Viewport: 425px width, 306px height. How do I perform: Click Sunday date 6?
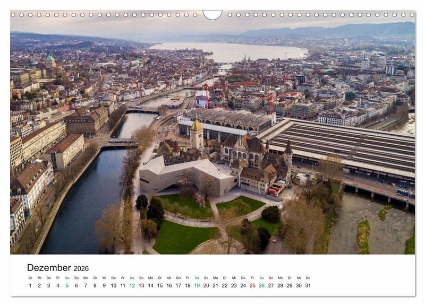(76, 285)
